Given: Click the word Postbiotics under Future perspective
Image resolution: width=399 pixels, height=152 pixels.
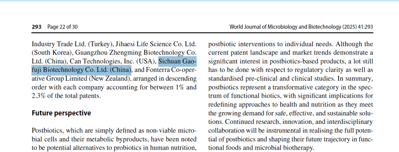Looking at the screenshot, I should (x=47, y=131).
